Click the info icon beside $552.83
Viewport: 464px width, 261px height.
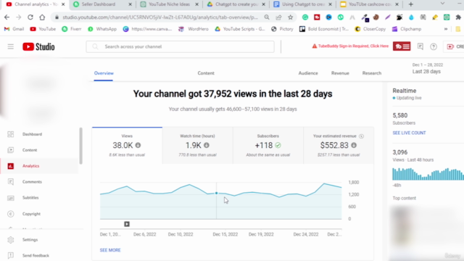tap(354, 145)
